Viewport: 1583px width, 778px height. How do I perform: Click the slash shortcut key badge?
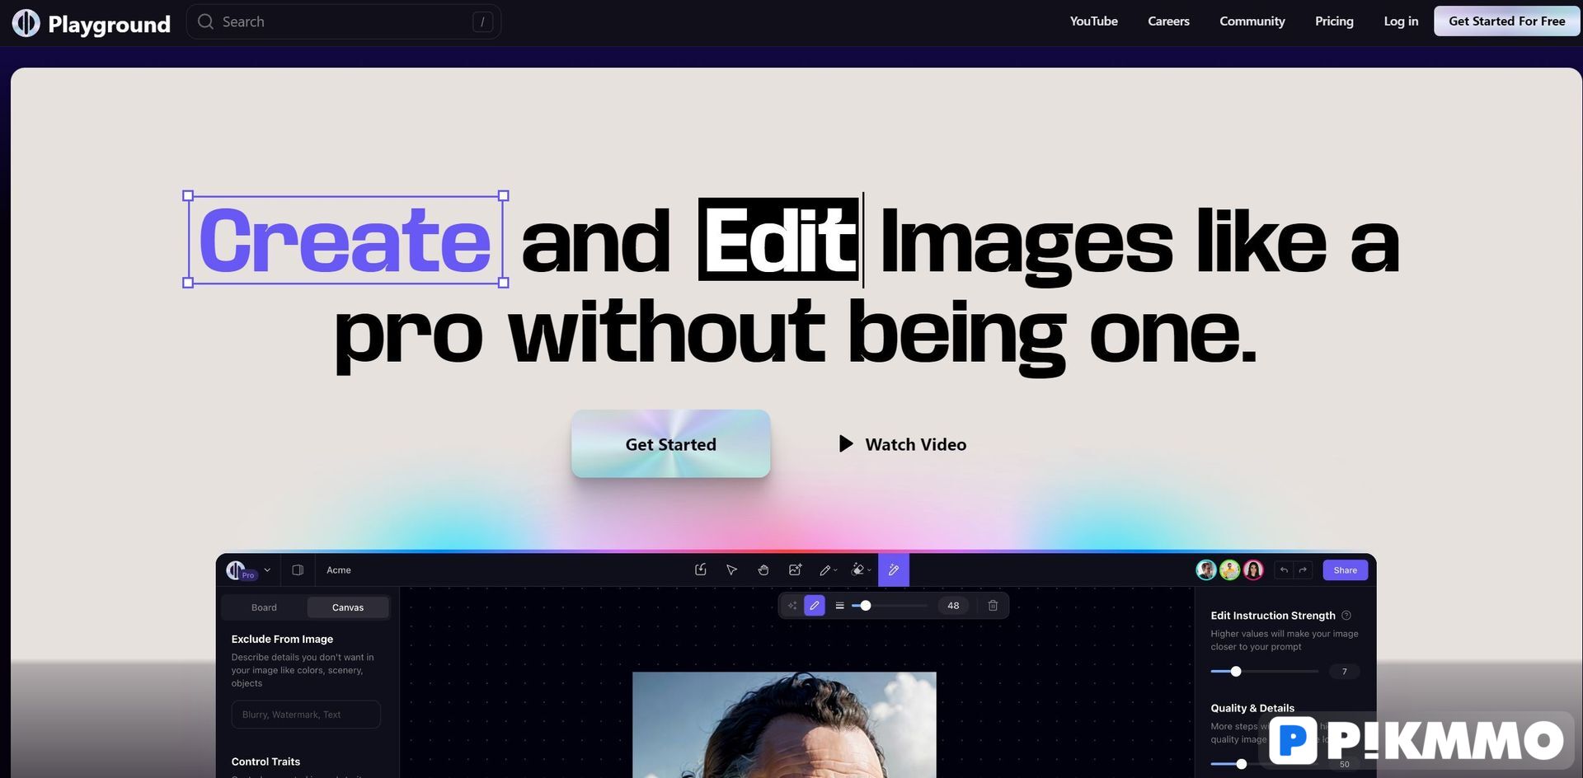pos(482,22)
